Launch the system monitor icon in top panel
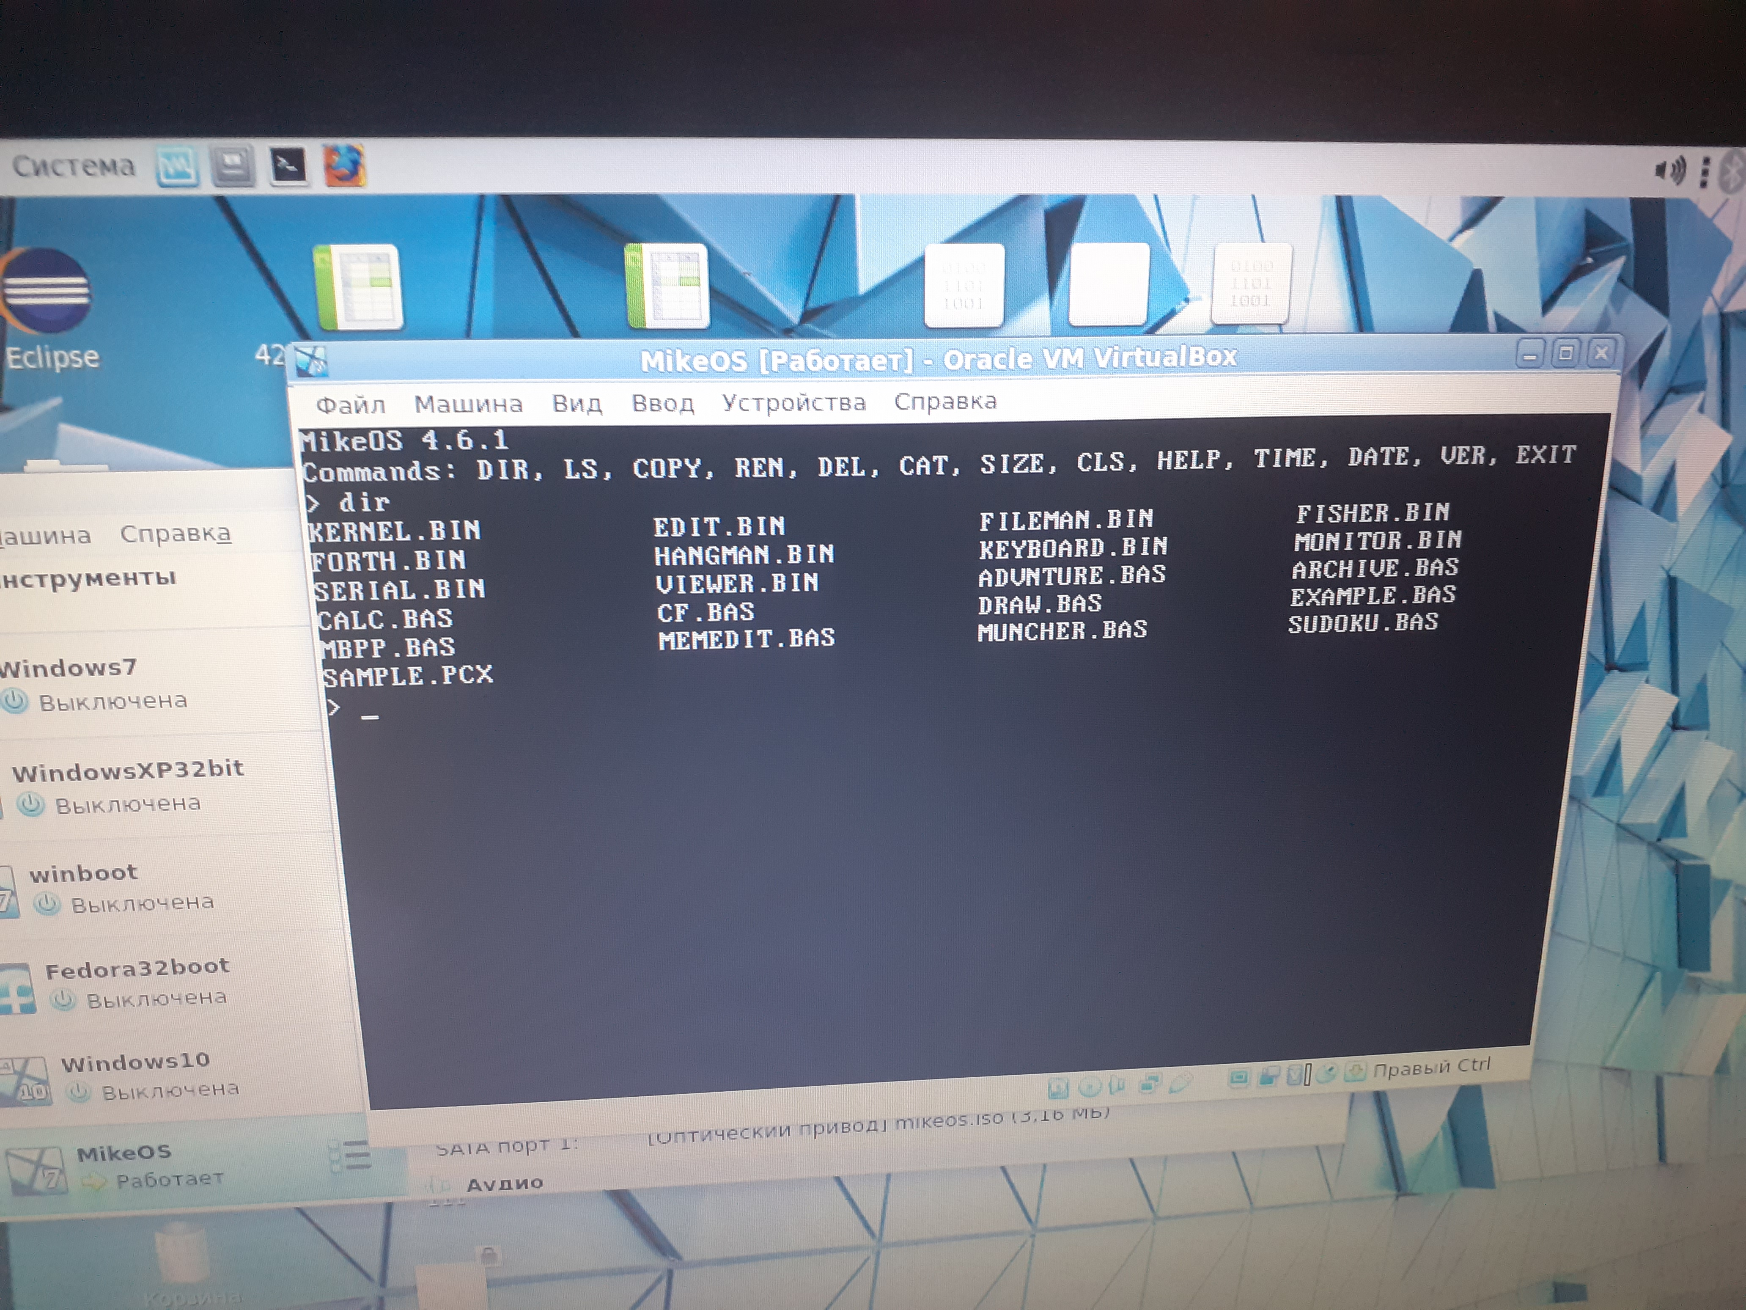This screenshot has width=1746, height=1310. [177, 167]
